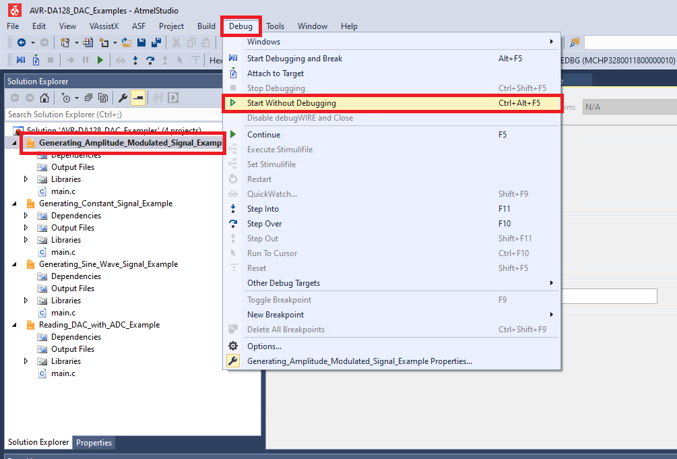Collapse the Generating_Sine_Wave_Signal_Example project node
The height and width of the screenshot is (459, 677).
[x=14, y=264]
